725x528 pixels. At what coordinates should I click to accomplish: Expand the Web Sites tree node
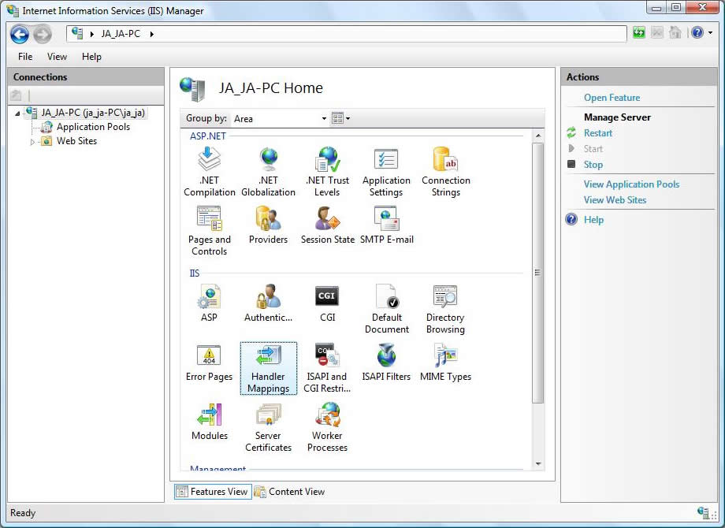(x=32, y=142)
